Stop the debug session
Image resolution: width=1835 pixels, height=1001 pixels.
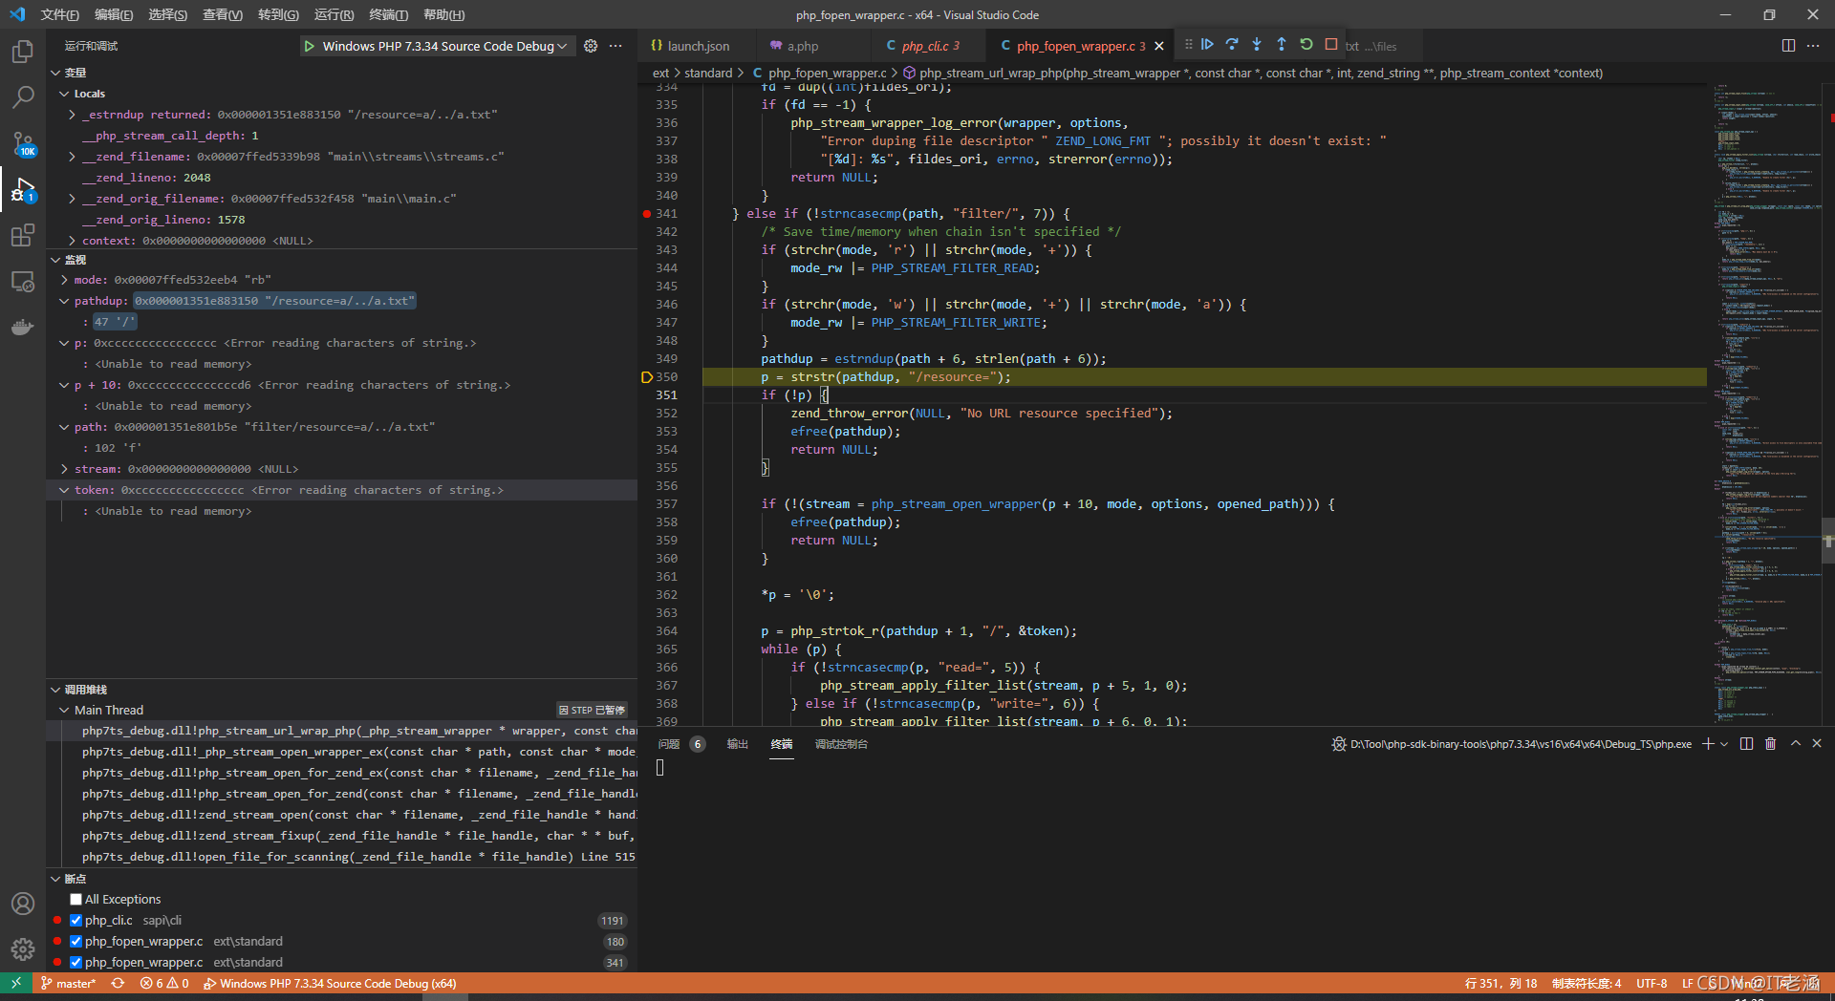[1331, 45]
